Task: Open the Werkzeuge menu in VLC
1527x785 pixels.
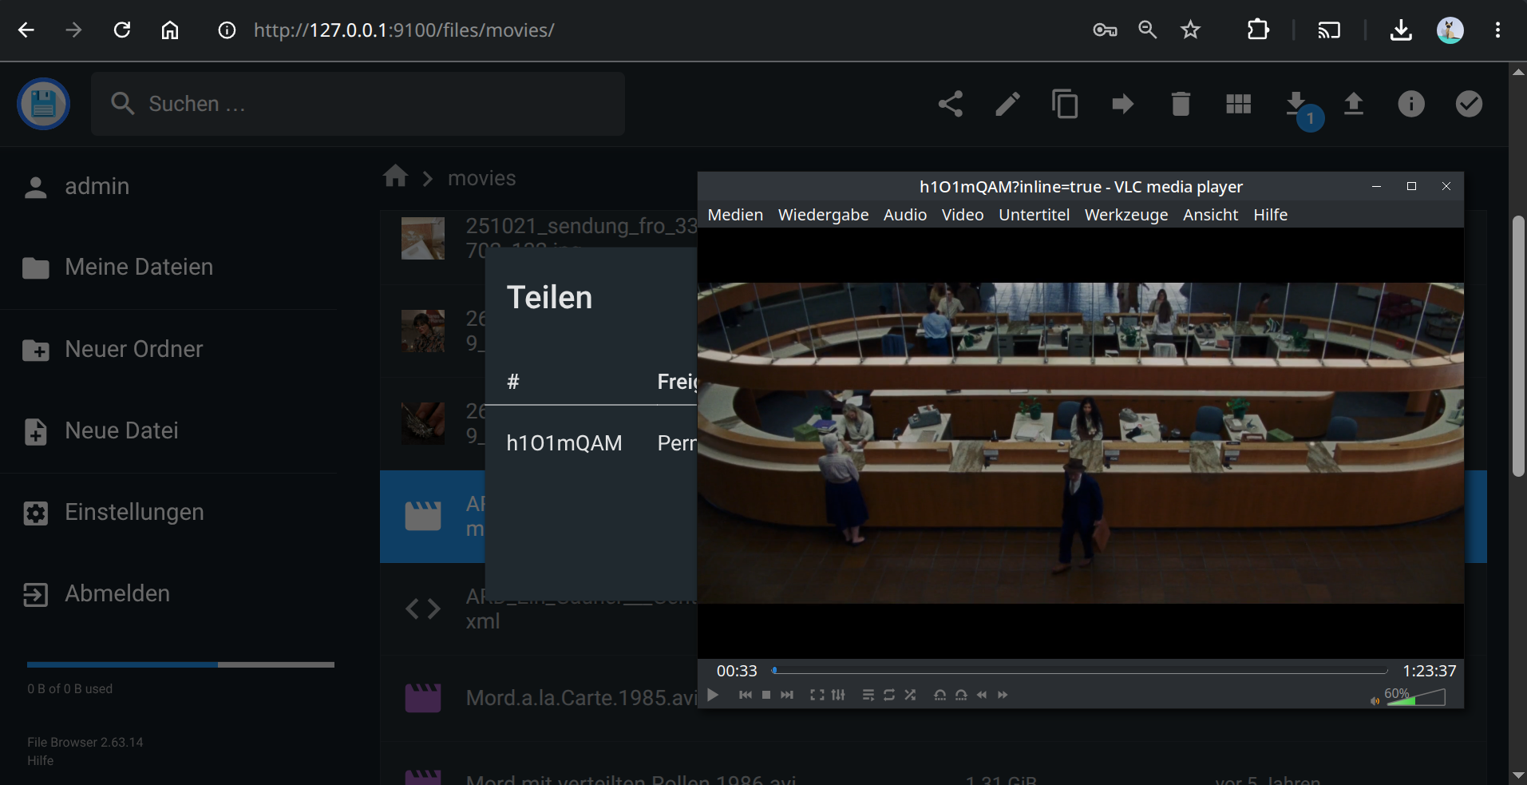Action: (1126, 215)
